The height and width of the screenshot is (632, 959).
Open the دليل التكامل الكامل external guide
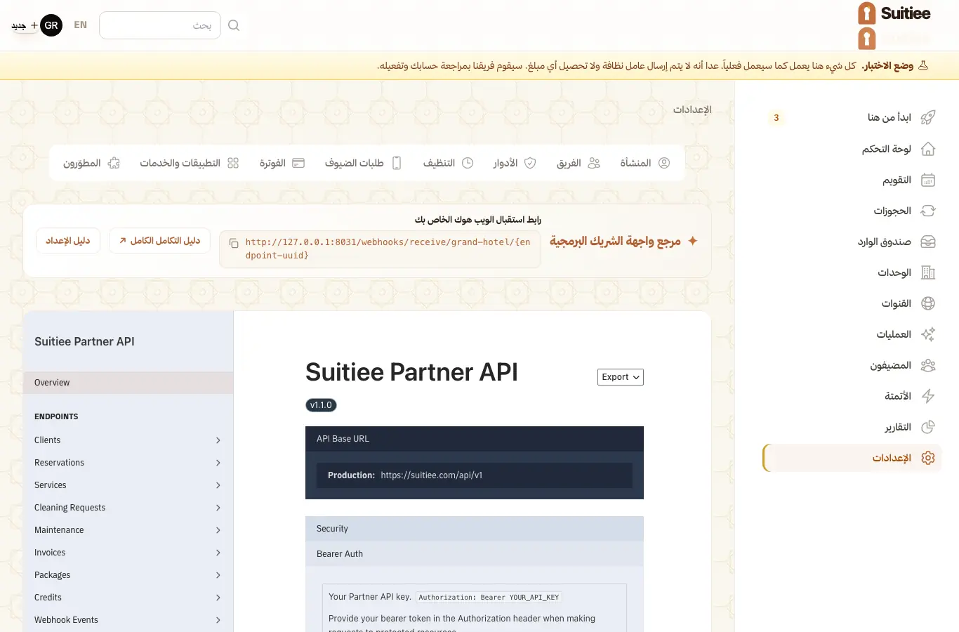click(159, 241)
